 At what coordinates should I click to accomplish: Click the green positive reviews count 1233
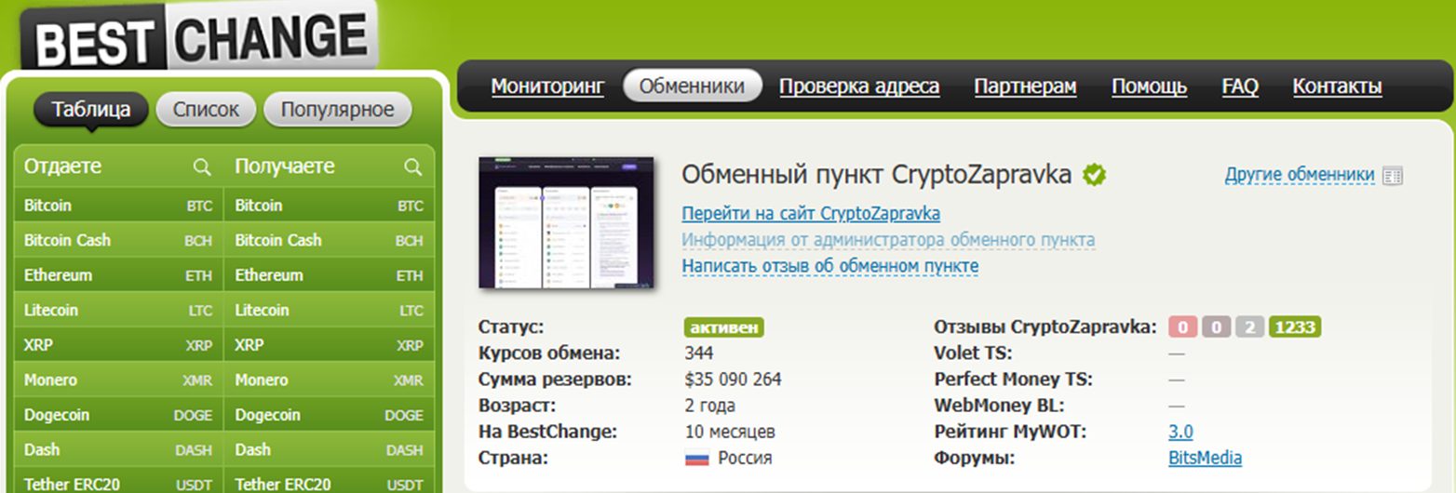click(x=1294, y=326)
